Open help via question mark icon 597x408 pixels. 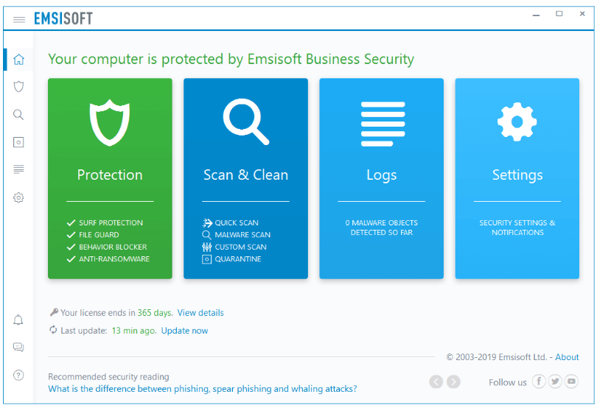[x=18, y=376]
